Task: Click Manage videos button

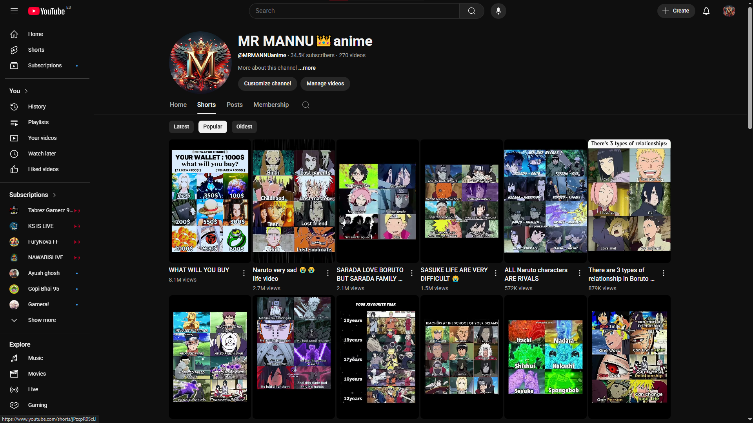Action: [x=325, y=83]
